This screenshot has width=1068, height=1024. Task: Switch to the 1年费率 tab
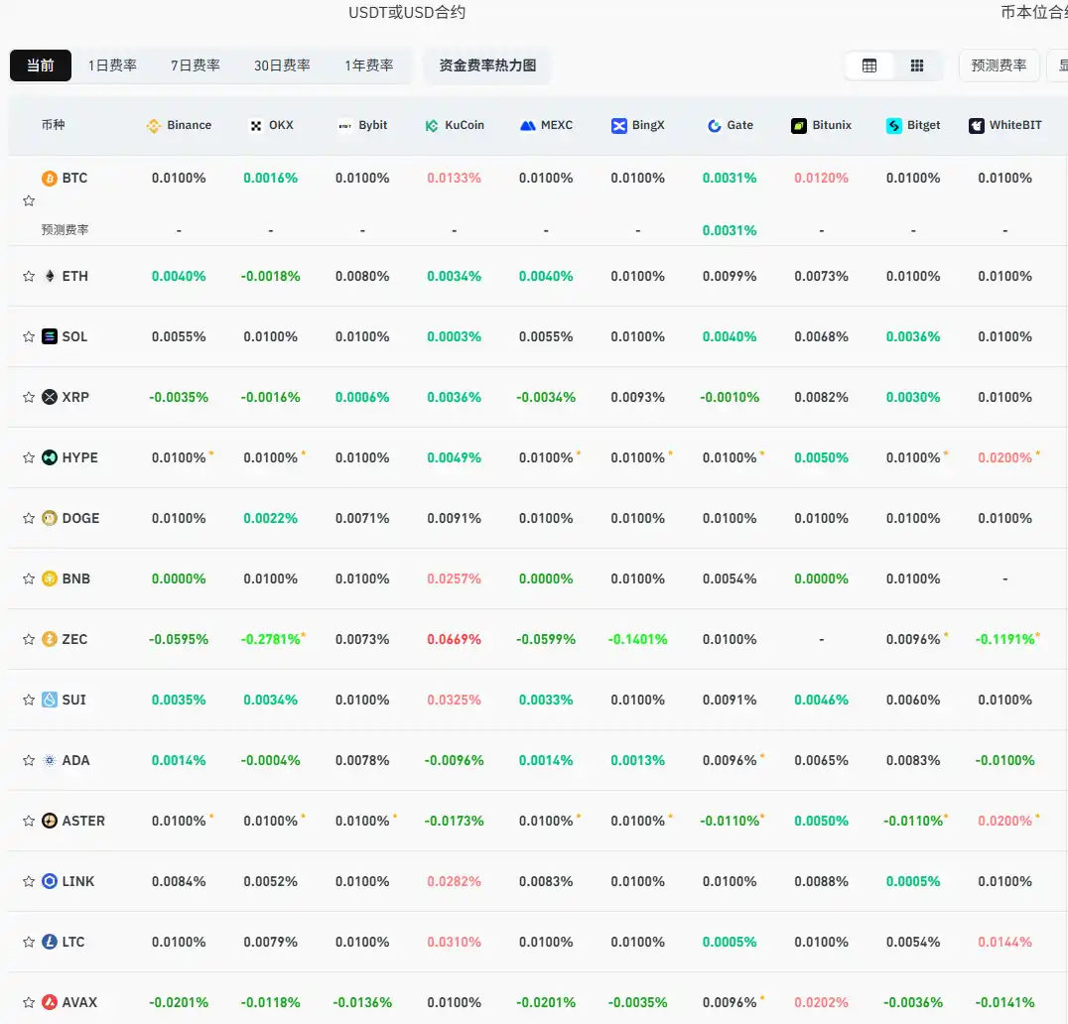pyautogui.click(x=369, y=66)
